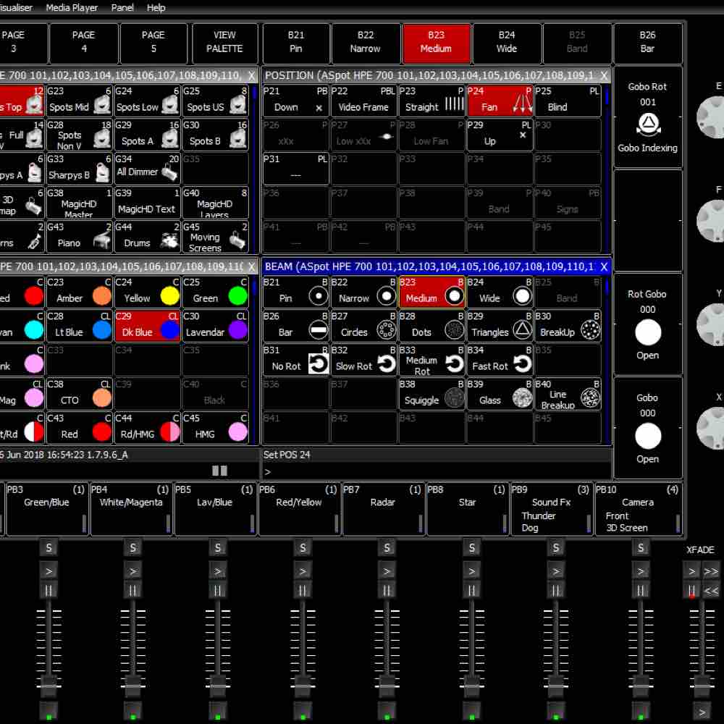Select the B31 No Rot palette
Viewport: 724px width, 724px height.
pos(296,360)
